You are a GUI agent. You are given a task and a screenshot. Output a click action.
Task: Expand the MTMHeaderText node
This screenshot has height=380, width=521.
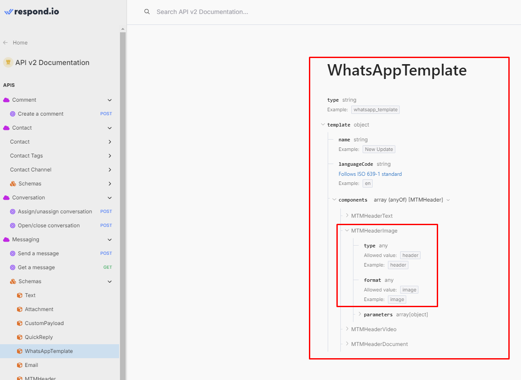pos(347,216)
